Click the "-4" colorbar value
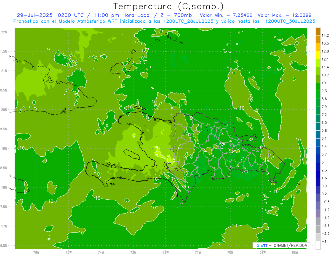Viewport: 331px width, 256px height. tap(324, 241)
